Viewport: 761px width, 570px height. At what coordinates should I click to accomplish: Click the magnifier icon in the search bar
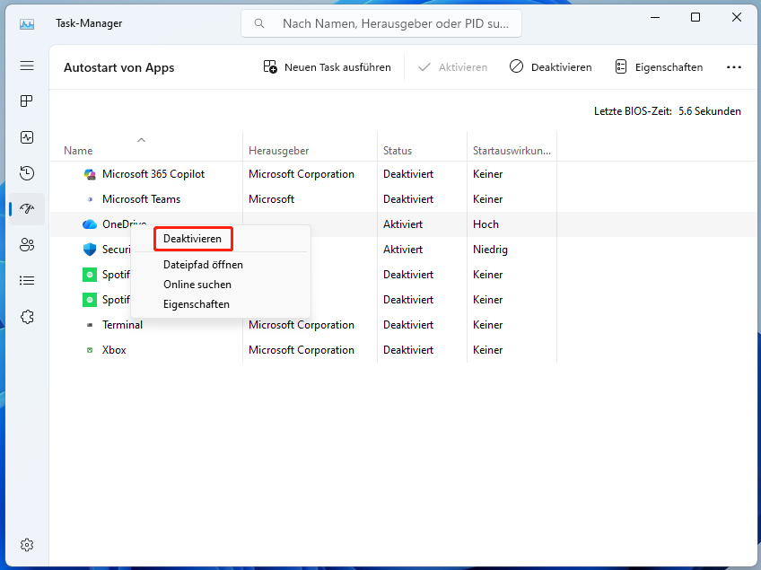[259, 22]
